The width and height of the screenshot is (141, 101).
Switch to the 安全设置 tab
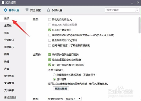(33, 10)
